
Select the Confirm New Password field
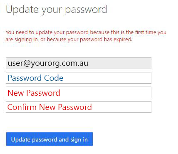(x=79, y=107)
